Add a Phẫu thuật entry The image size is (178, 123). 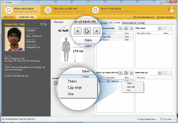(160, 28)
